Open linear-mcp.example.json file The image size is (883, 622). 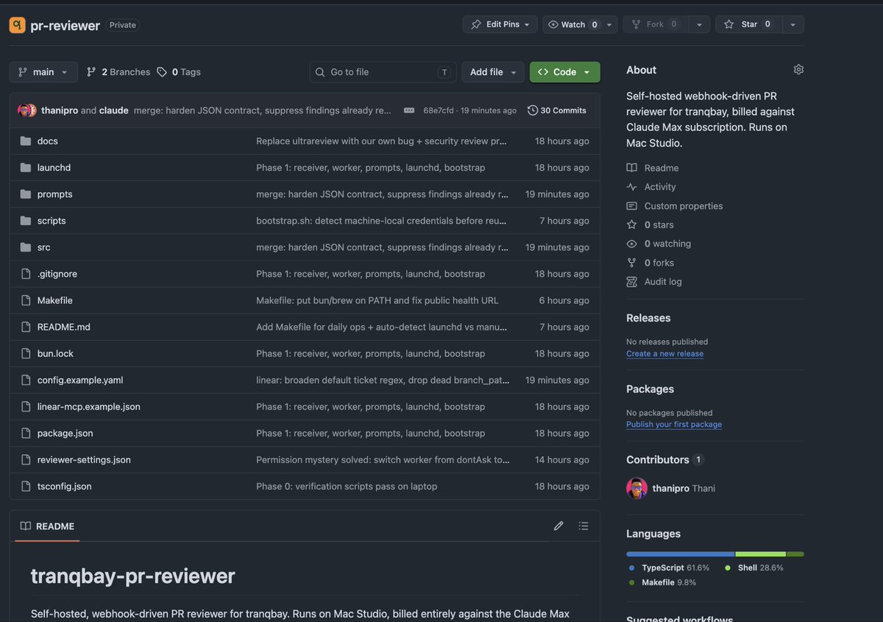[x=89, y=407]
